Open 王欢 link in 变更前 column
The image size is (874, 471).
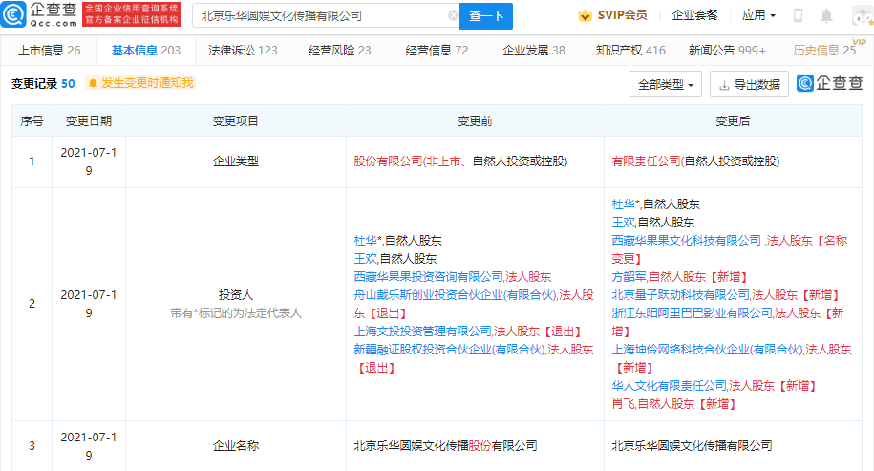click(x=365, y=259)
